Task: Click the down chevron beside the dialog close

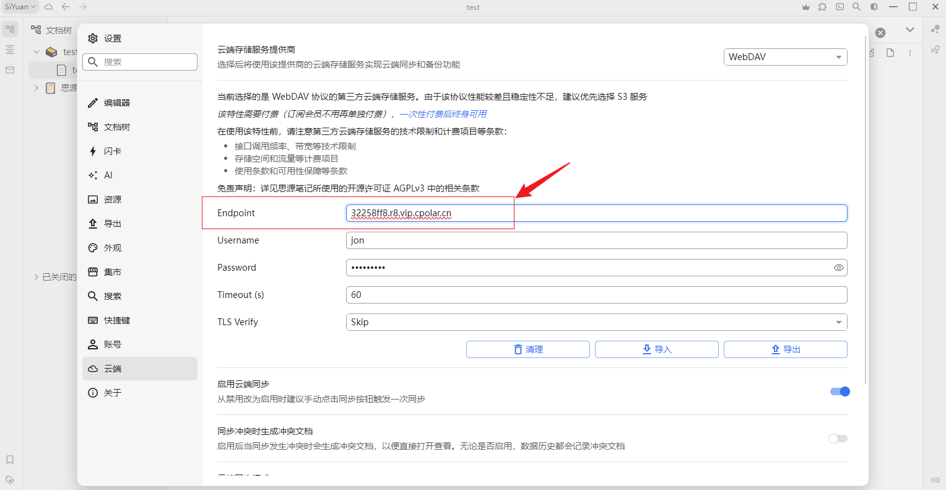Action: coord(909,30)
